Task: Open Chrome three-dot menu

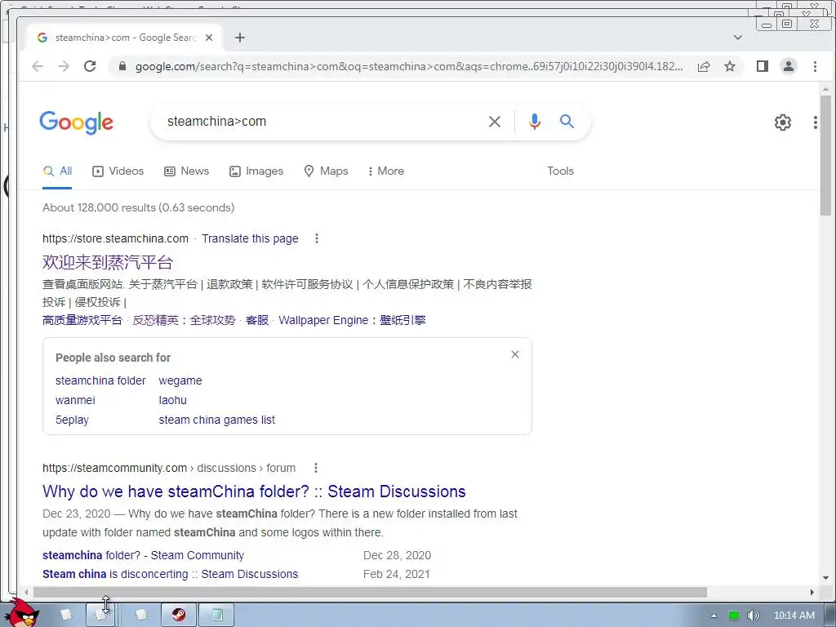Action: coord(815,66)
